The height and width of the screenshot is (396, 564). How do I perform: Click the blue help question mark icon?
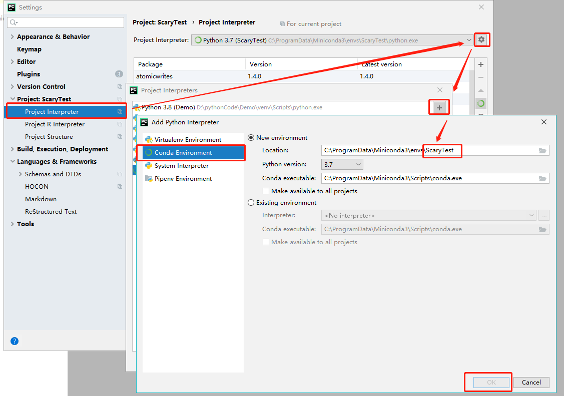(x=15, y=341)
